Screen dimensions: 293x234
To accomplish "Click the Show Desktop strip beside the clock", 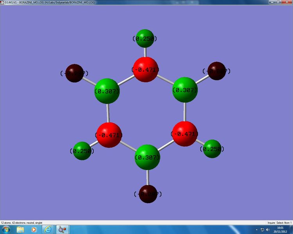I will coord(291,230).
